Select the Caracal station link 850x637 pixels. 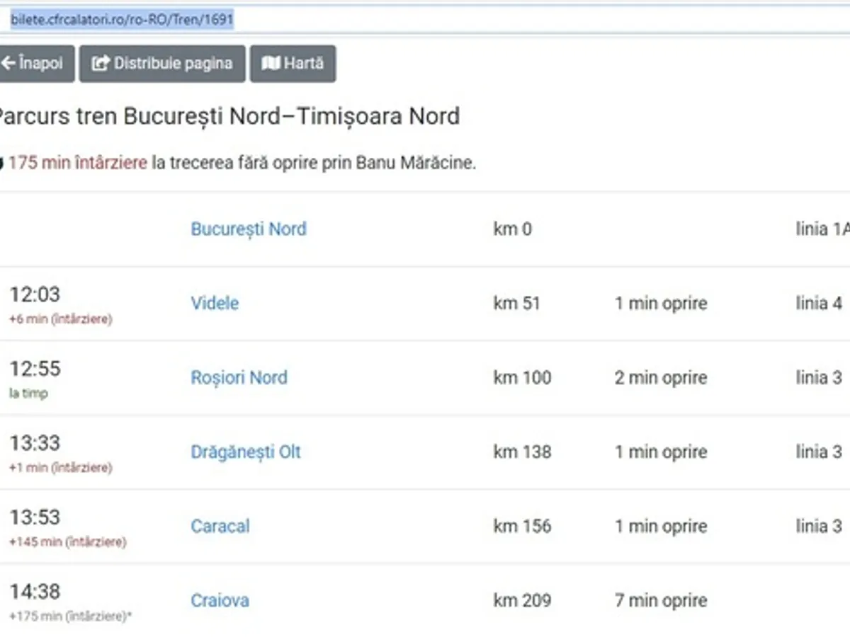(x=220, y=527)
